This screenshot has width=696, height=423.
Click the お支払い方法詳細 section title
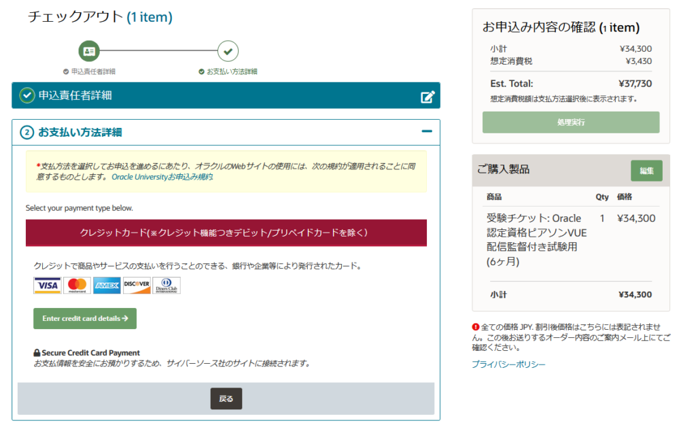(x=80, y=132)
